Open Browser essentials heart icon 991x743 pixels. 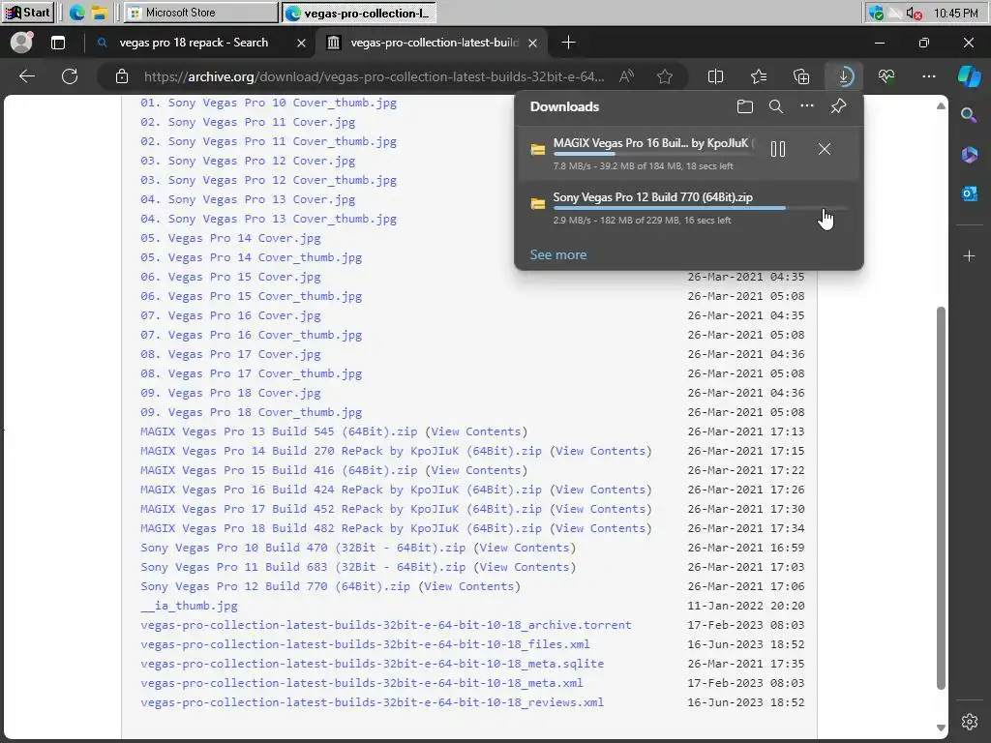click(886, 76)
